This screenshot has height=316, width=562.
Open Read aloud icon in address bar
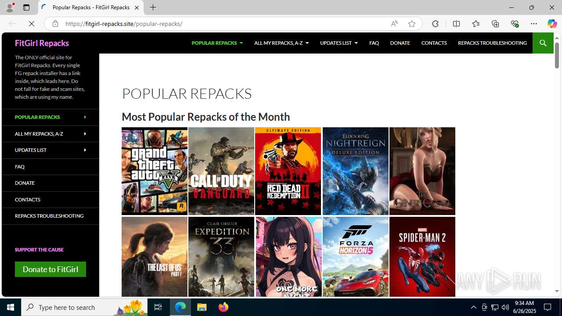394,24
